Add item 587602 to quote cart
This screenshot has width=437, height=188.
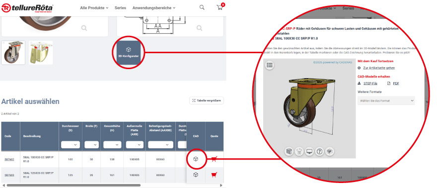pyautogui.click(x=214, y=159)
